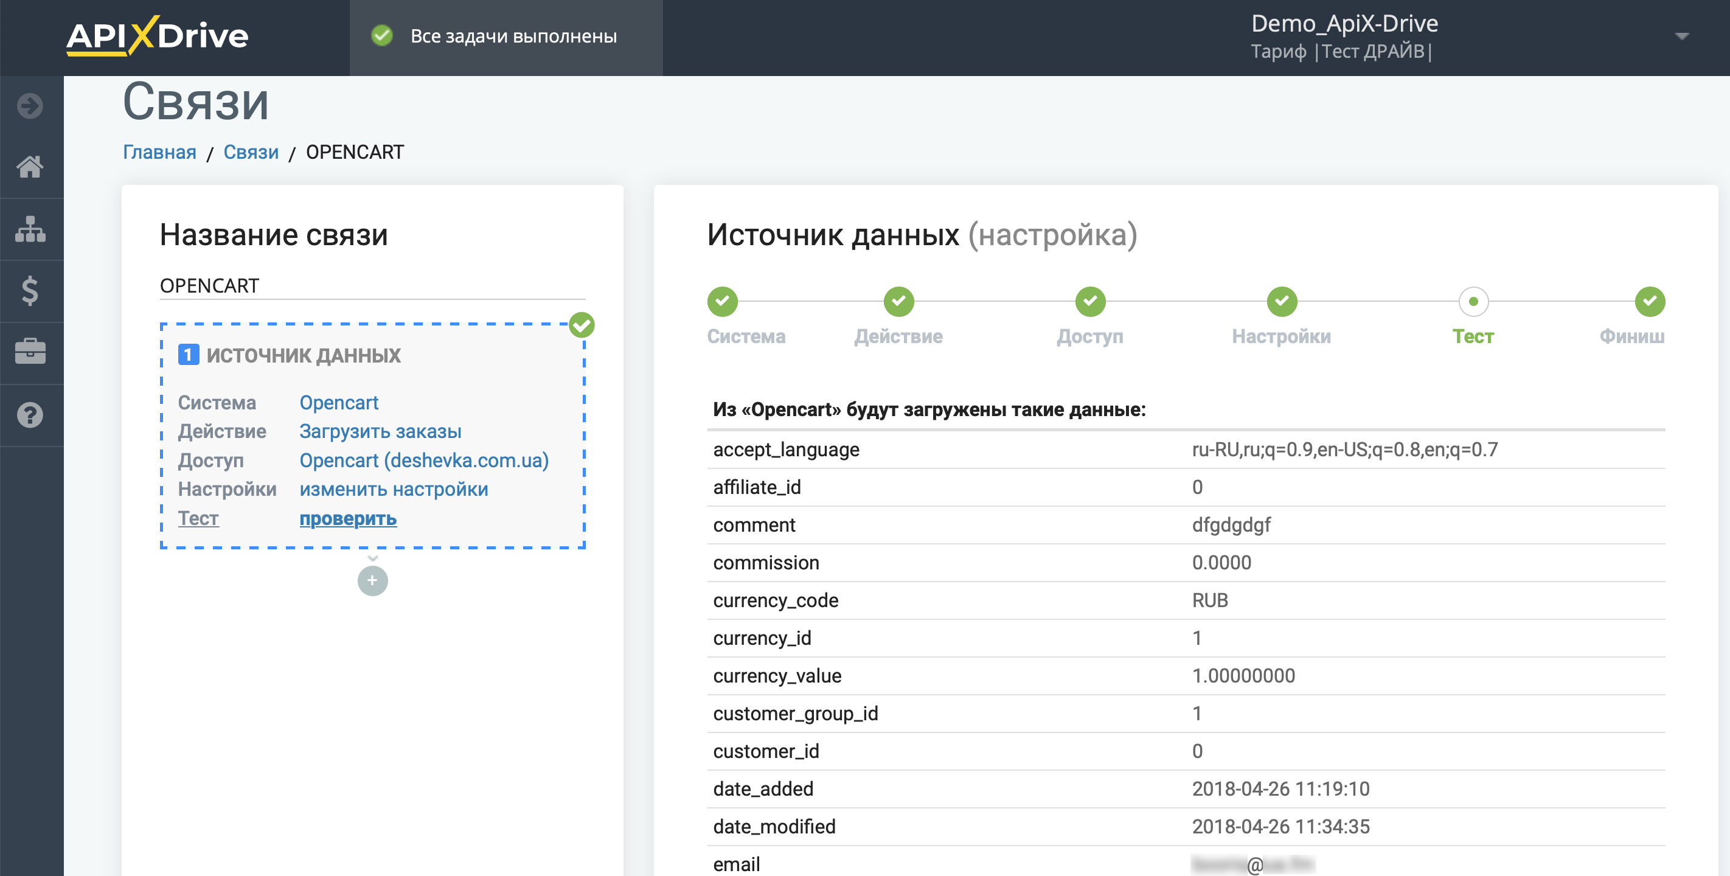Expand the sidebar with the arrow icon

tap(30, 106)
